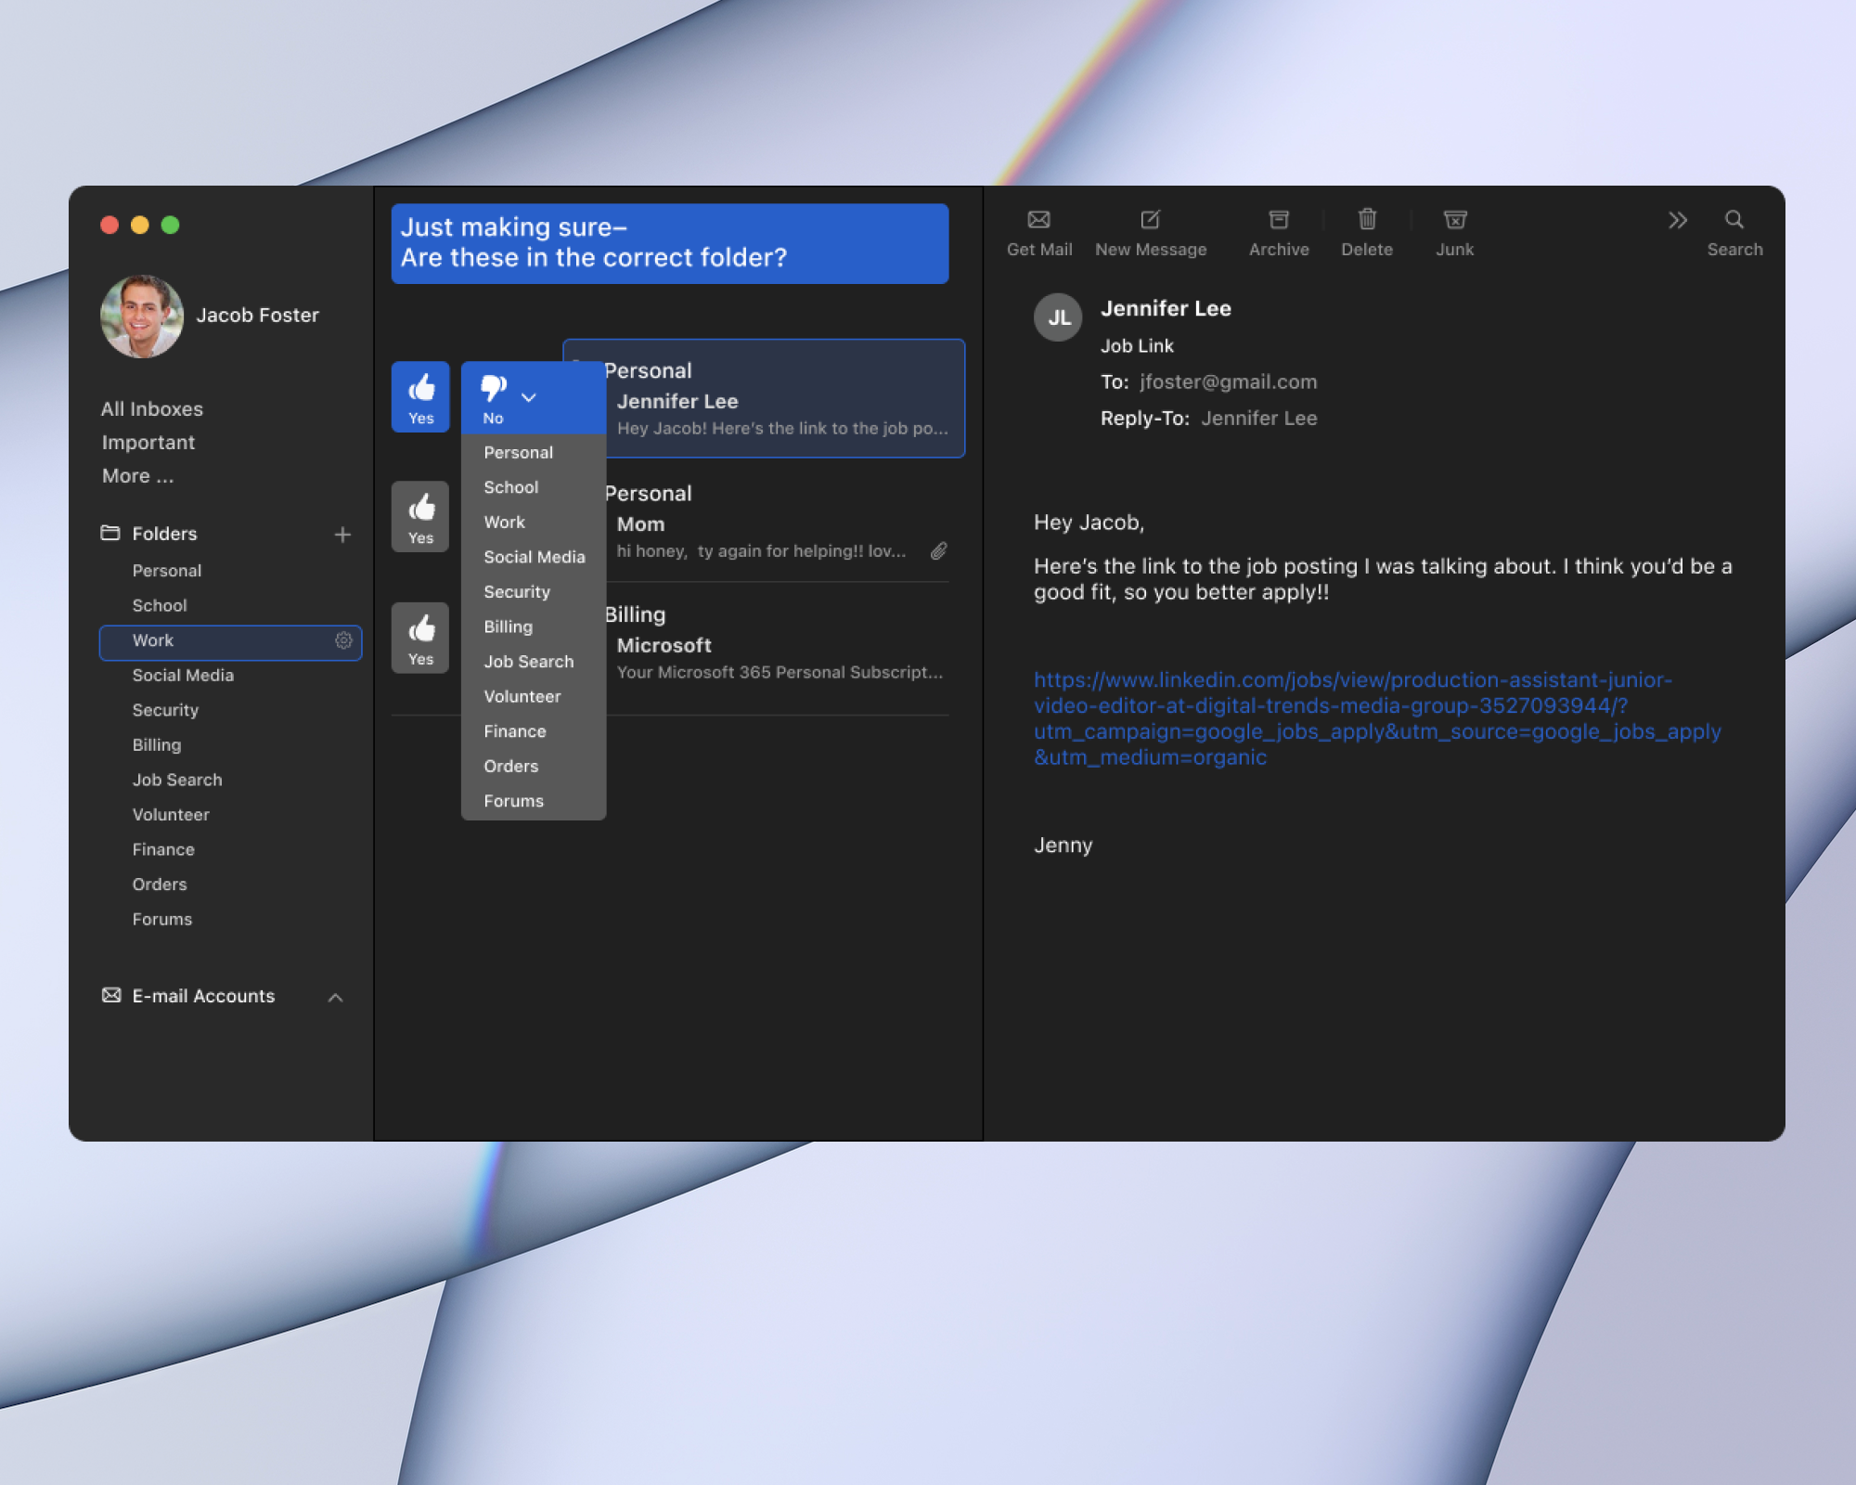Viewport: 1856px width, 1485px height.
Task: Collapse the No thumbs-down dropdown chevron
Action: [x=529, y=397]
